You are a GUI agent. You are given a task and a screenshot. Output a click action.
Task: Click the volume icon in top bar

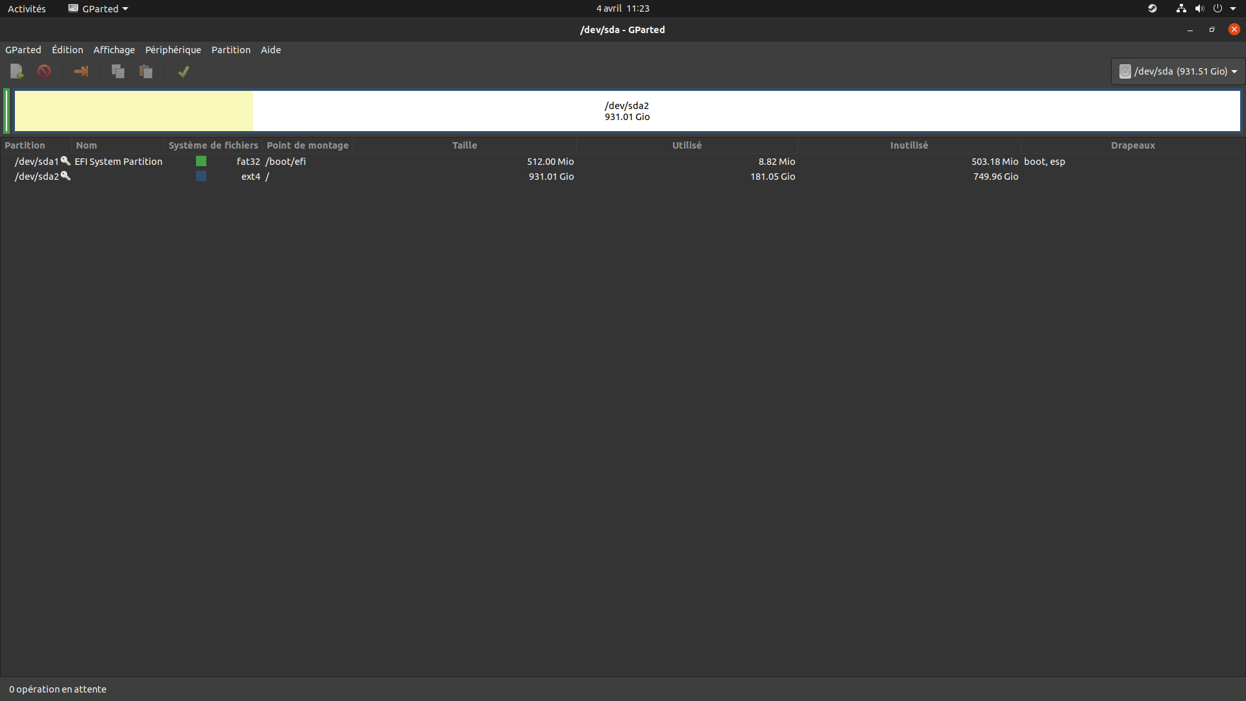pos(1199,8)
